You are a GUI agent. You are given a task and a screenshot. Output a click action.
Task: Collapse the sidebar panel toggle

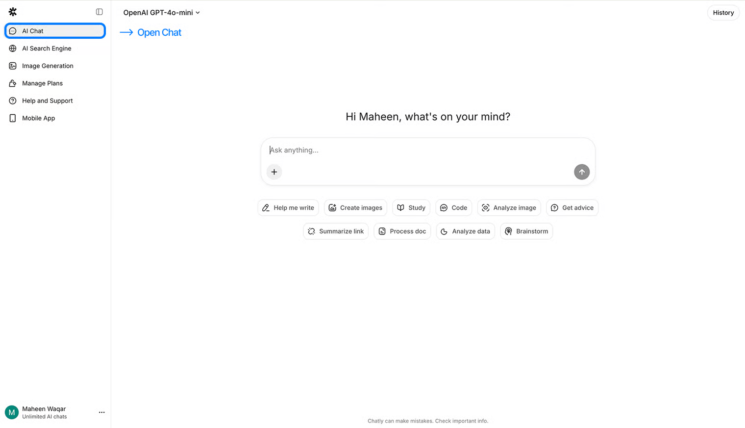pyautogui.click(x=99, y=12)
